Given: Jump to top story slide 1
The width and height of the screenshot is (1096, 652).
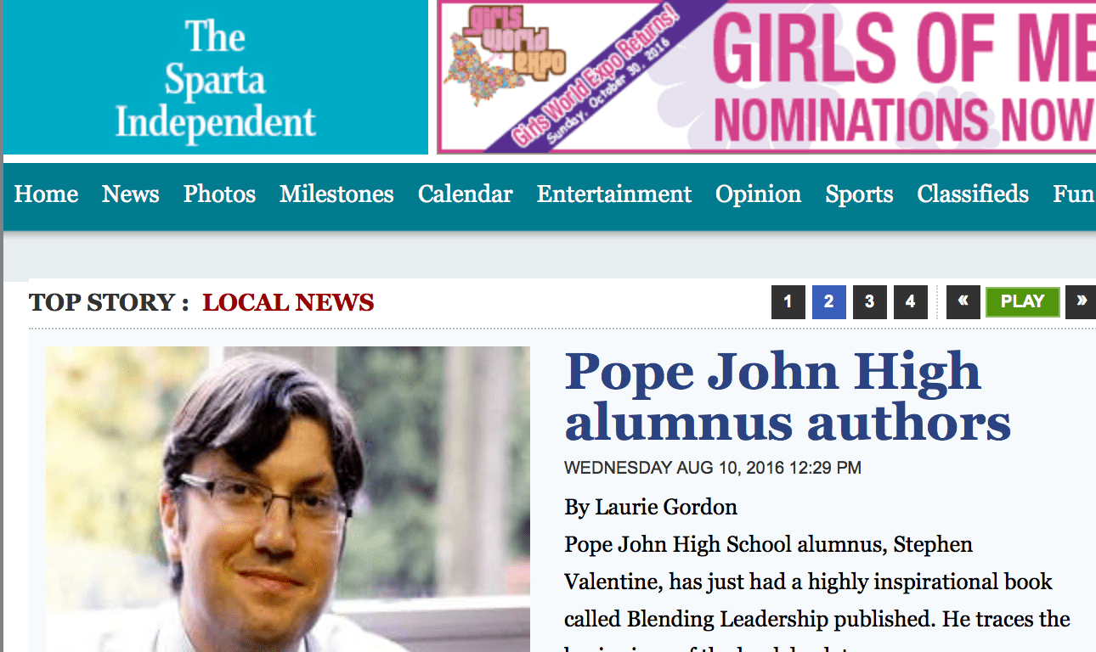Looking at the screenshot, I should coord(788,302).
